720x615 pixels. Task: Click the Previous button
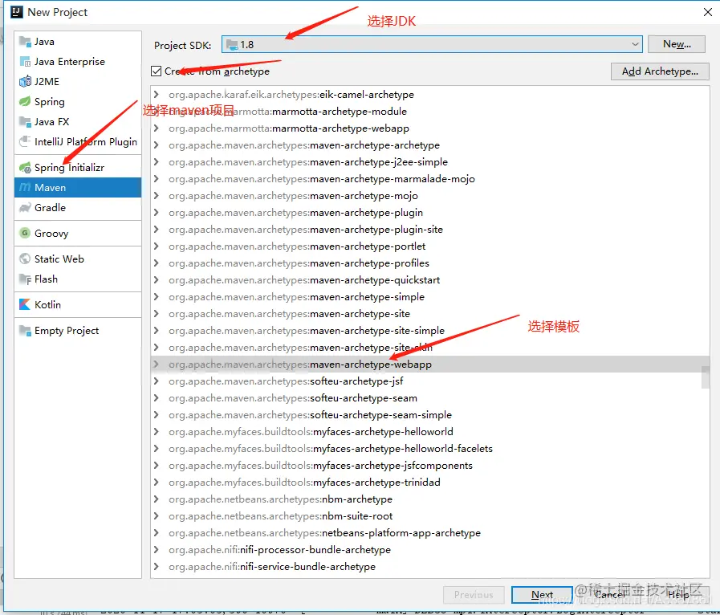click(x=474, y=595)
